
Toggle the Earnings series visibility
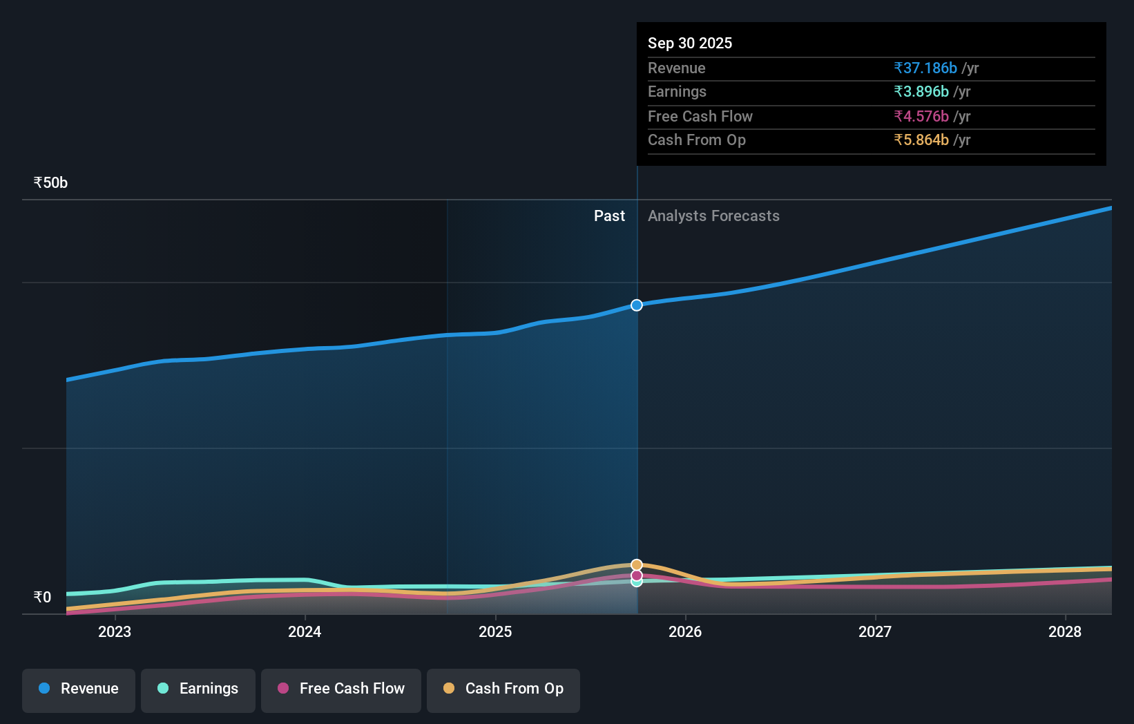coord(198,690)
